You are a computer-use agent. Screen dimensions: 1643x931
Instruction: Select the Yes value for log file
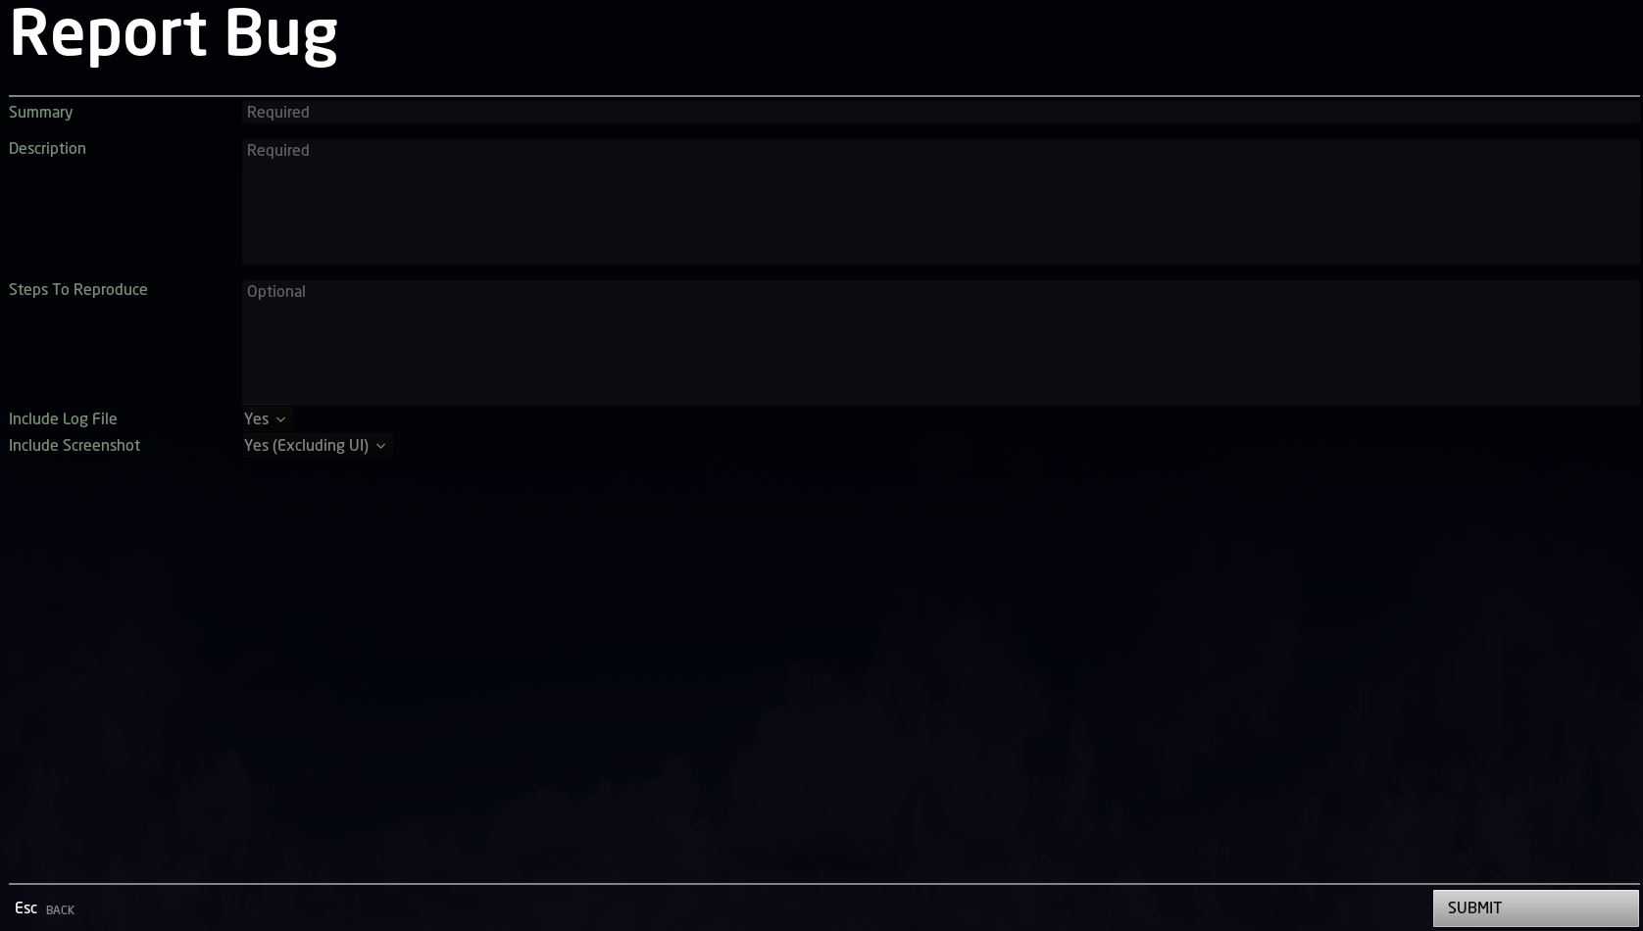(x=257, y=419)
